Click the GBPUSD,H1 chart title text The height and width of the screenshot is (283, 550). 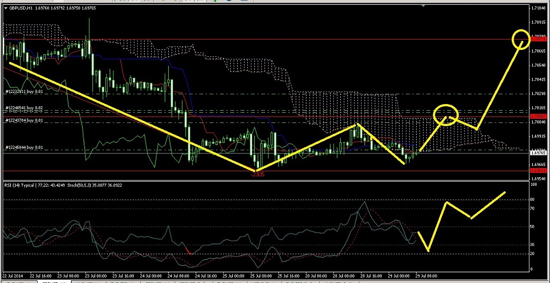click(x=20, y=8)
